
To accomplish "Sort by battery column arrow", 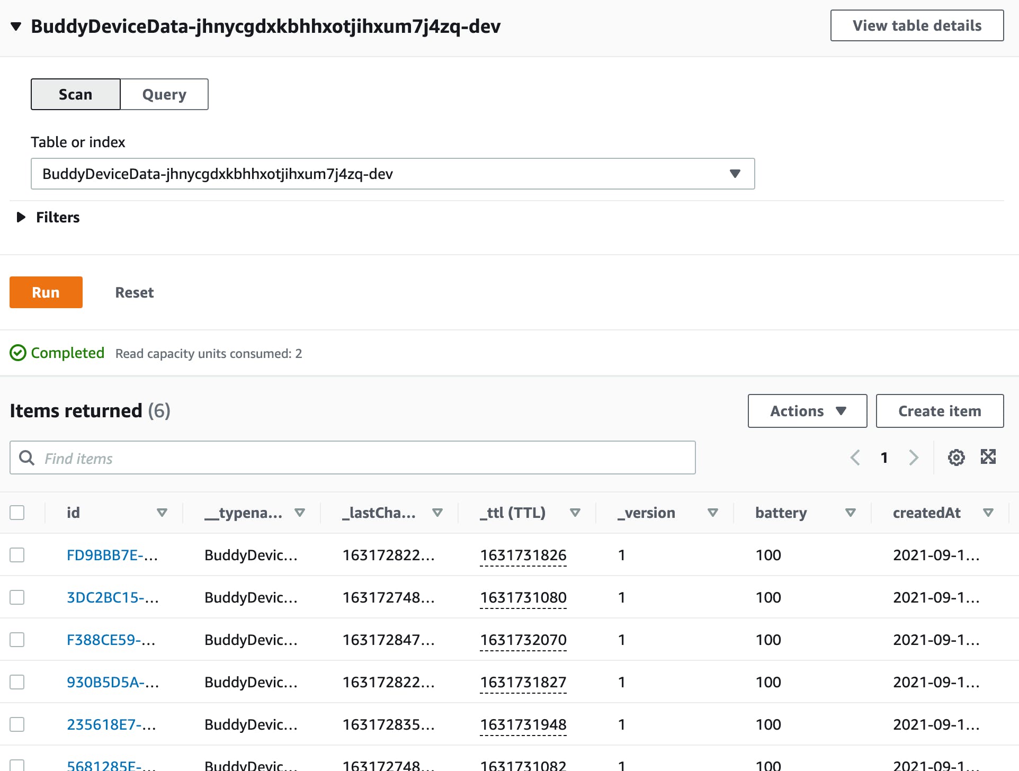I will click(851, 513).
